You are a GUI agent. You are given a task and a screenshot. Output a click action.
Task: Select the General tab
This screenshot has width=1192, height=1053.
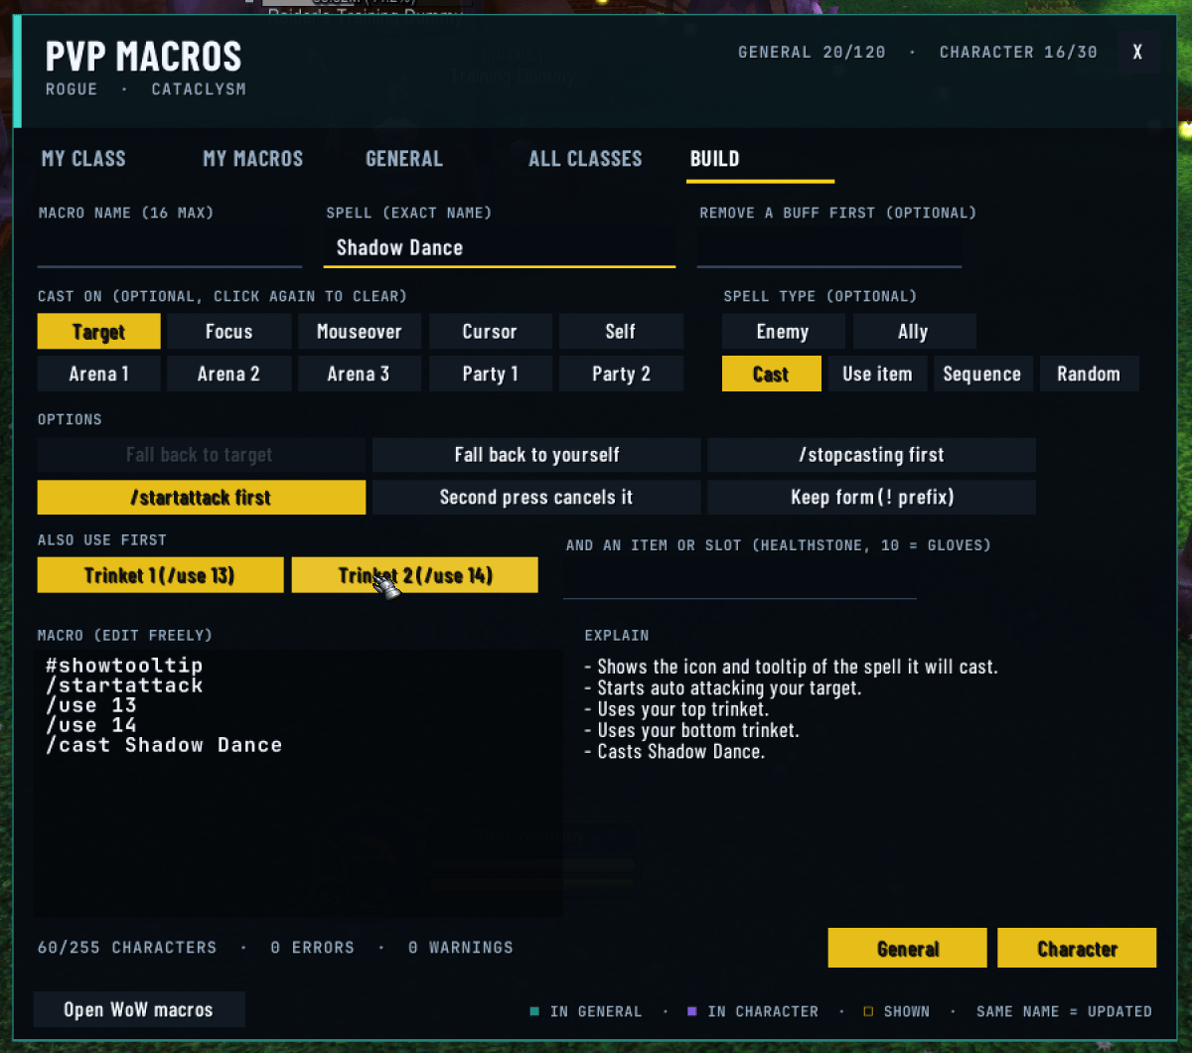point(404,159)
